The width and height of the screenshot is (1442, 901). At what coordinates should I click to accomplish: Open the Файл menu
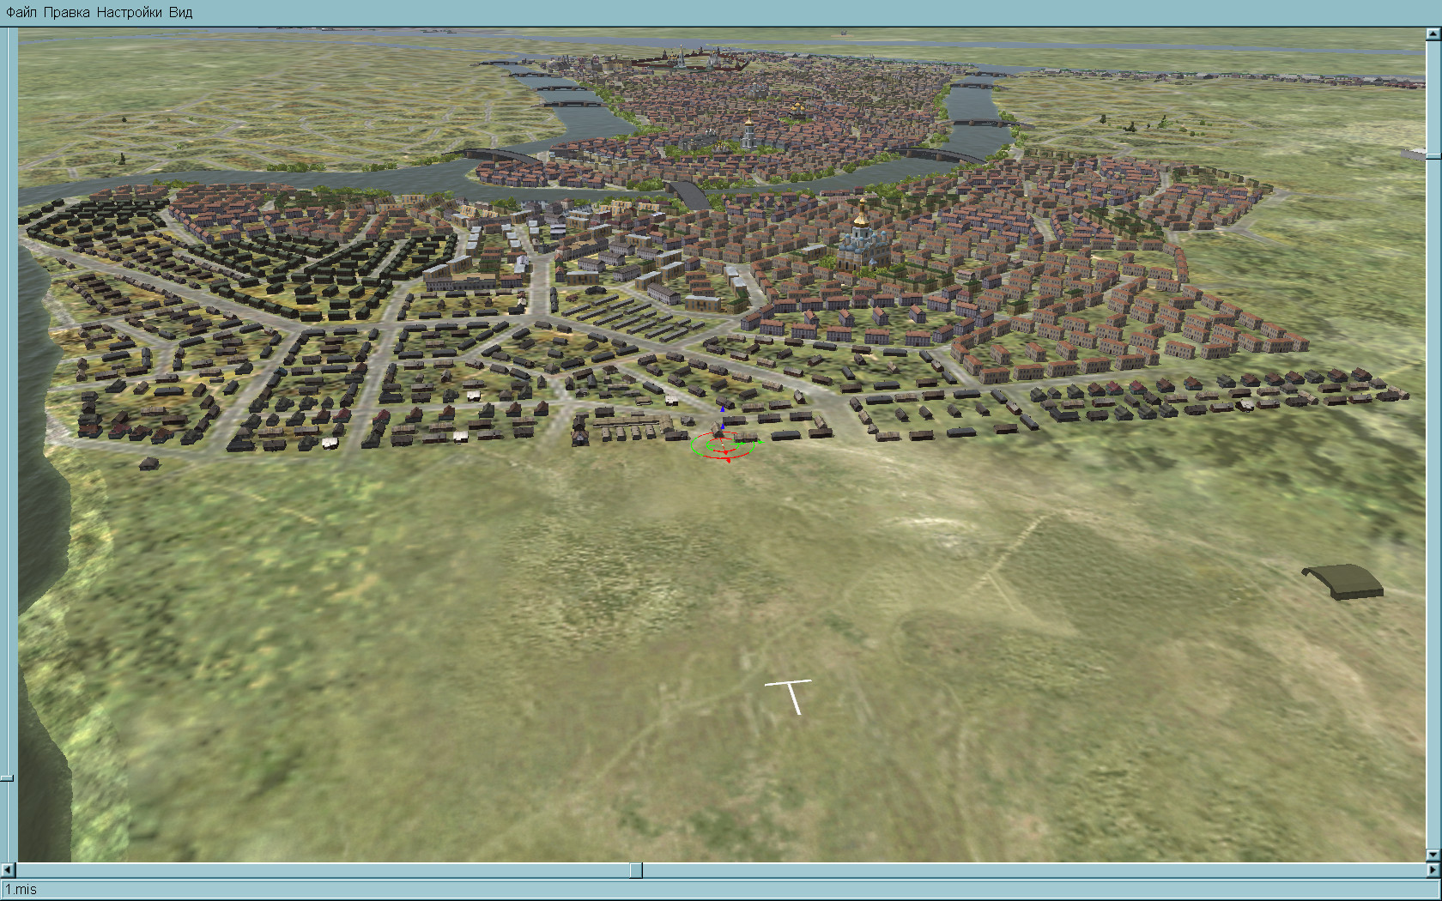click(21, 13)
